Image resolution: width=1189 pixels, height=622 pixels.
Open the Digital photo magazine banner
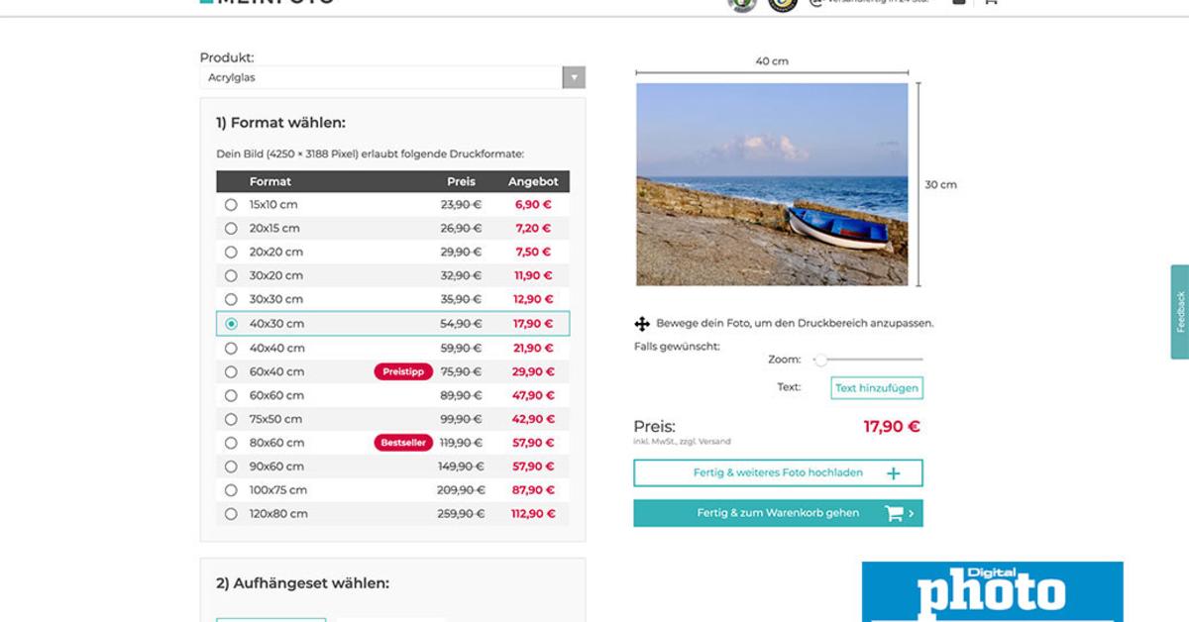click(992, 591)
